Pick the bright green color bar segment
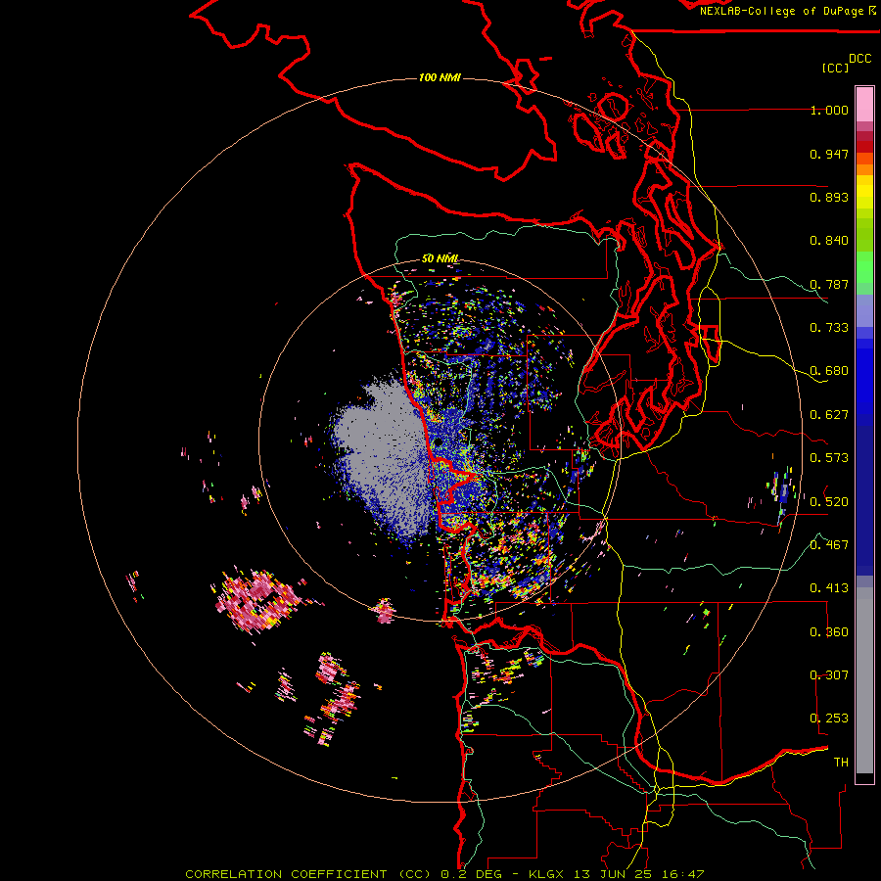 pos(864,267)
